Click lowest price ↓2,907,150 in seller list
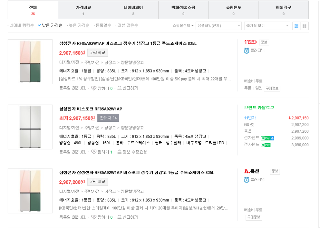The image size is (320, 228). pyautogui.click(x=298, y=118)
